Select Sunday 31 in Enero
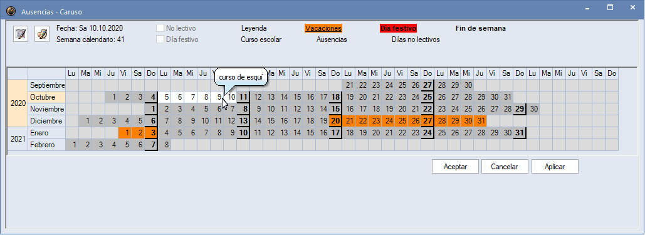645x235 pixels. (520, 133)
